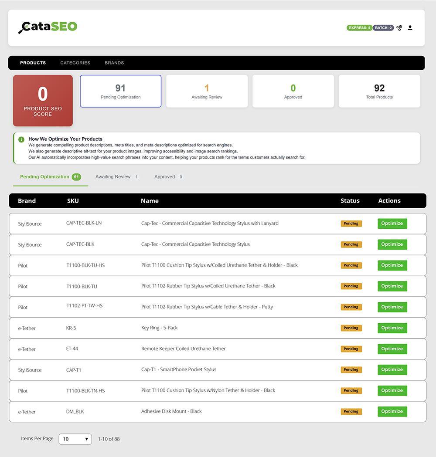Click name Cap-Tec Stylus with Lanyard
The image size is (436, 457).
210,223
